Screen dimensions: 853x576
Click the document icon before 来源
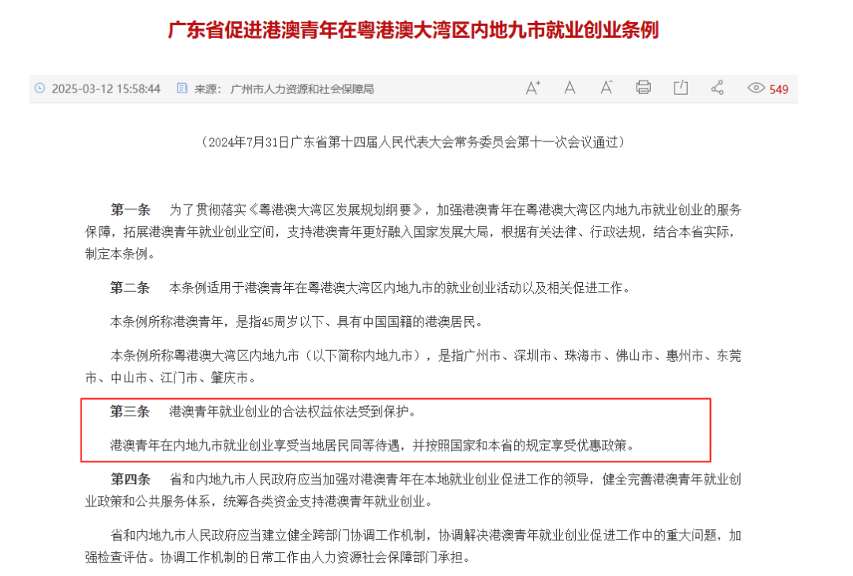click(x=182, y=88)
